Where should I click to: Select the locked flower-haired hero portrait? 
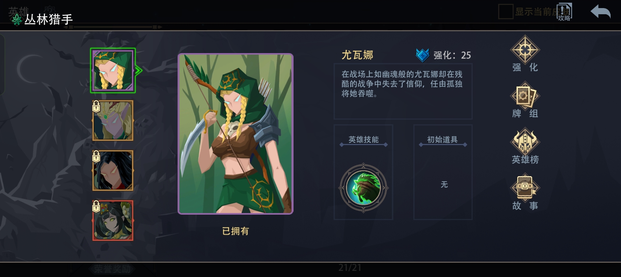113,220
